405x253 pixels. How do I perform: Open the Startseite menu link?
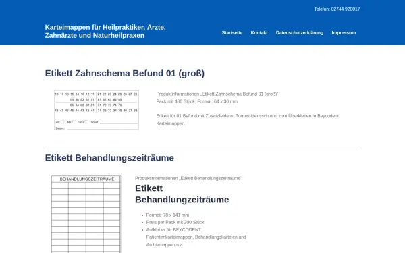[x=232, y=33]
